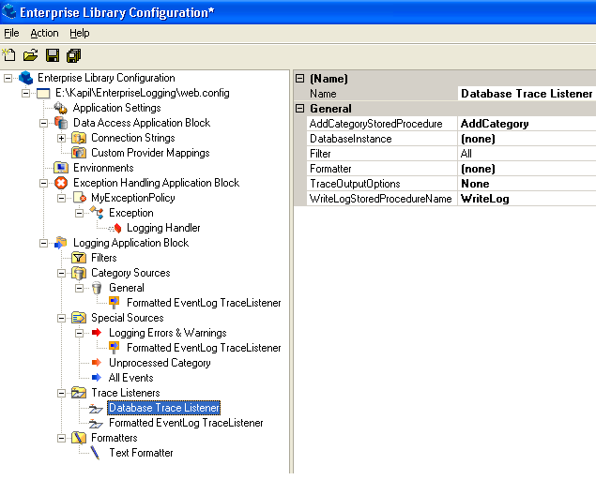Click the Category Sources bucket icon
The image size is (596, 480).
coord(79,273)
